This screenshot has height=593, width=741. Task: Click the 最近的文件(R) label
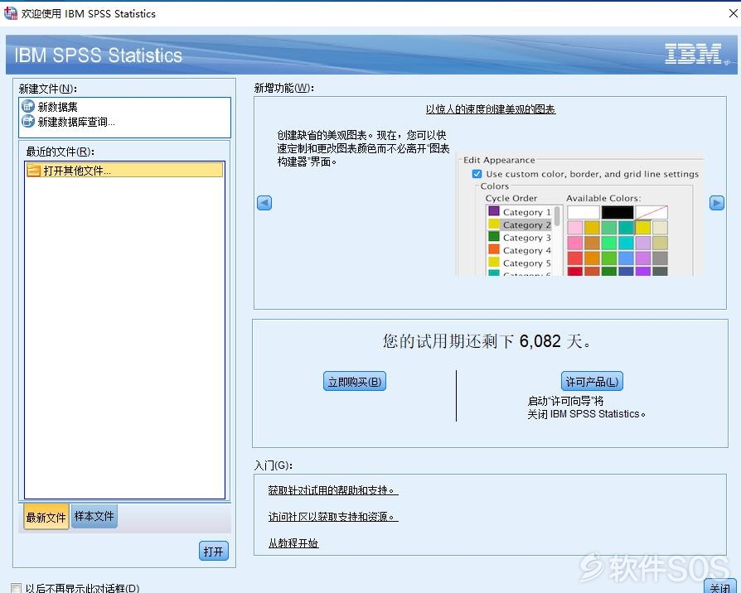(60, 152)
